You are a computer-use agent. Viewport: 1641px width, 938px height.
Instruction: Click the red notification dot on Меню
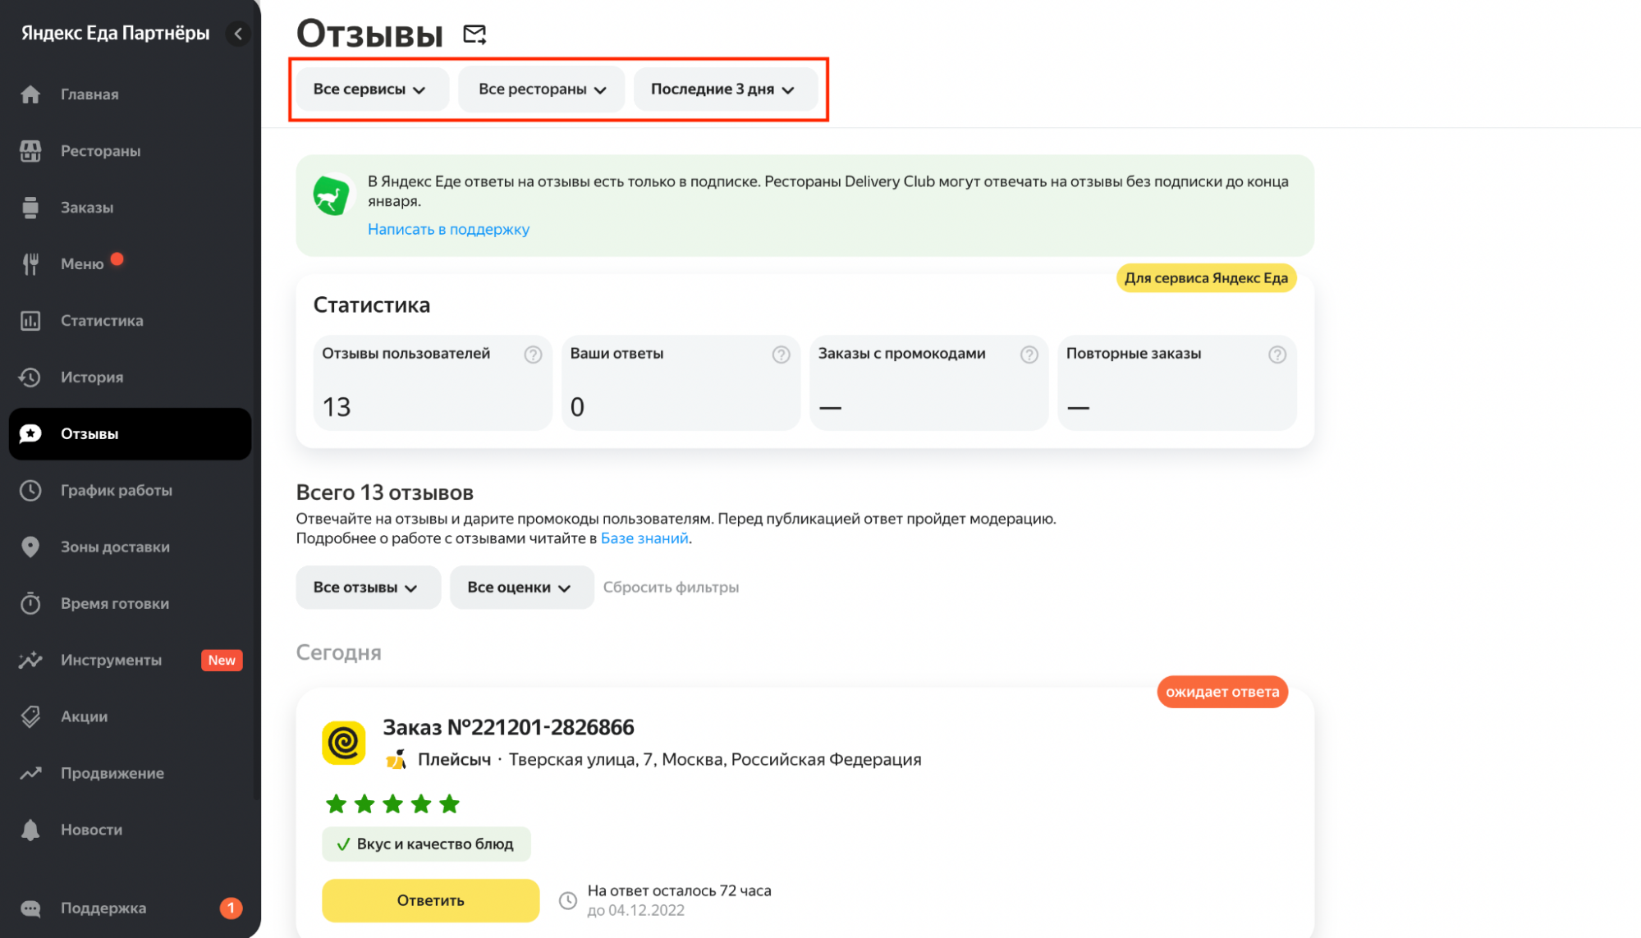coord(117,259)
